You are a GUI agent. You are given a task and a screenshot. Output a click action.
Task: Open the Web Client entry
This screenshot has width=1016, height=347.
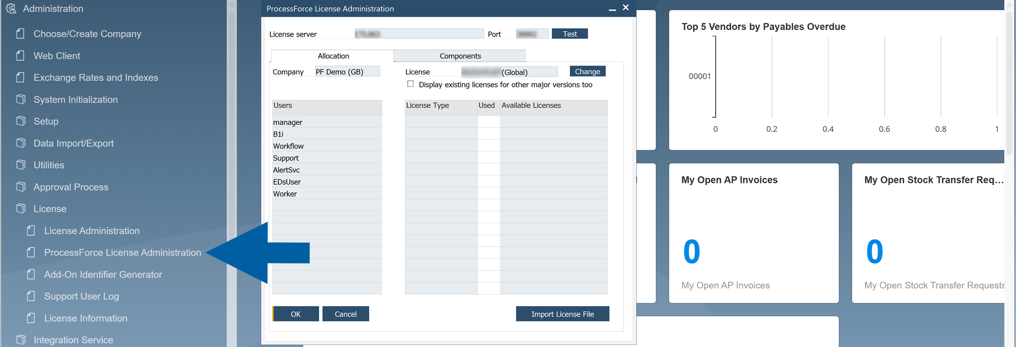(57, 56)
